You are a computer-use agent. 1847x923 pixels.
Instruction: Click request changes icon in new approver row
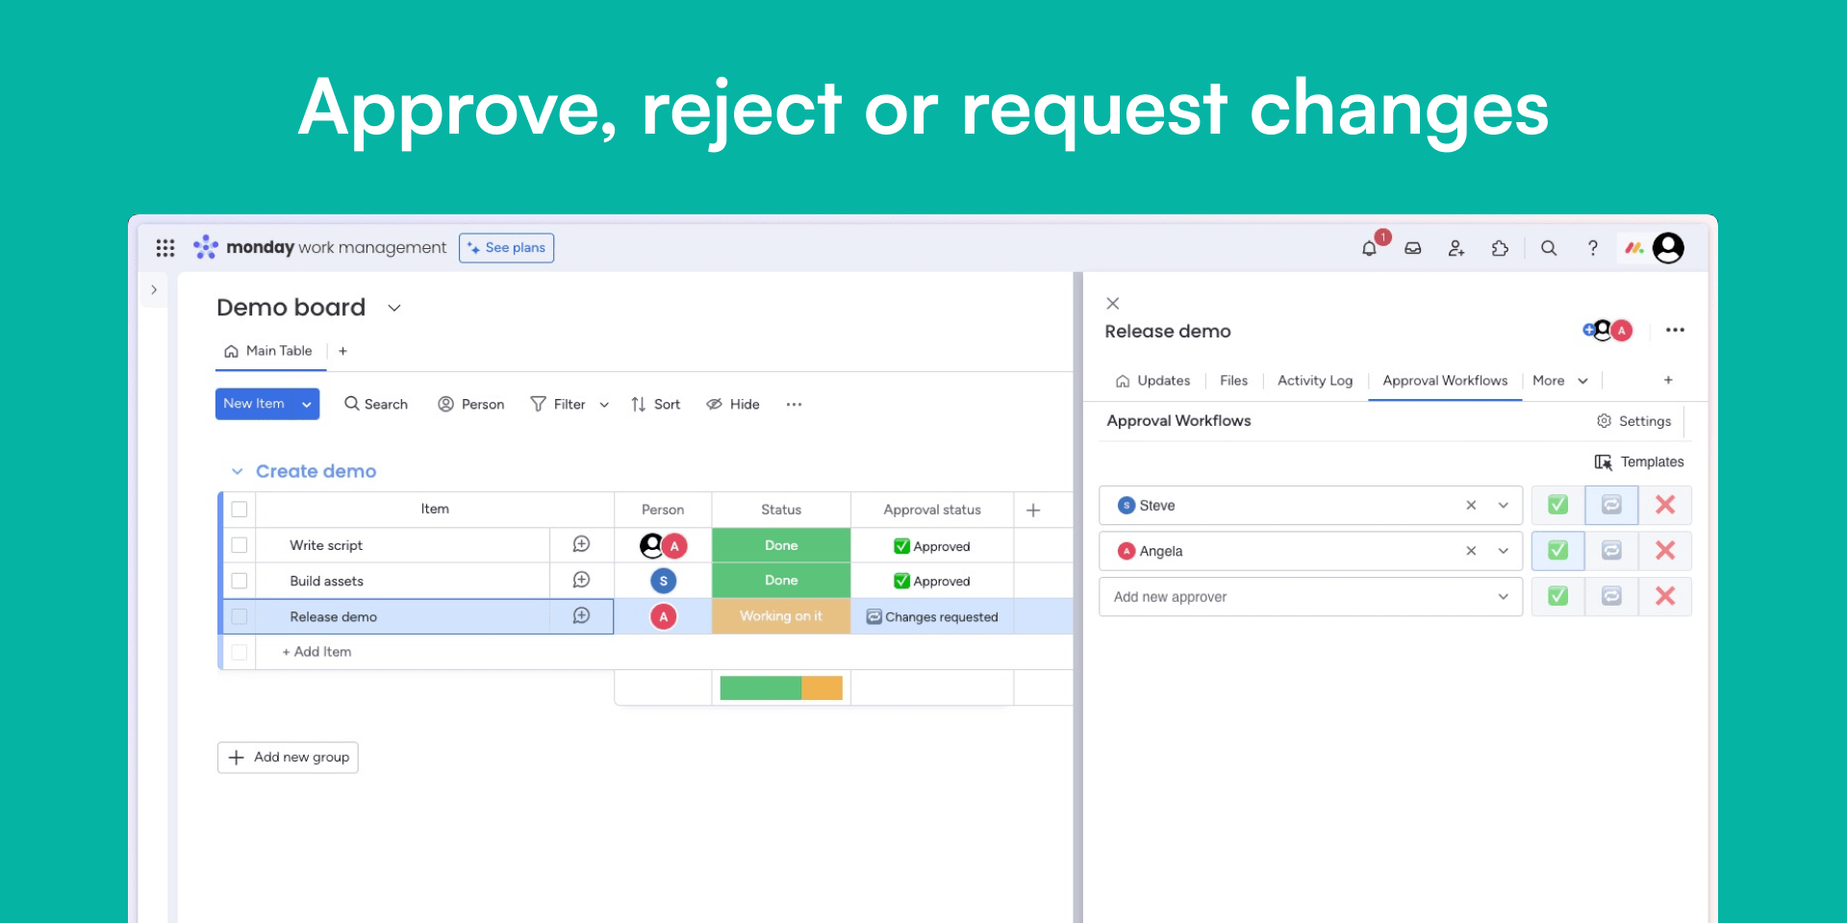pyautogui.click(x=1611, y=596)
